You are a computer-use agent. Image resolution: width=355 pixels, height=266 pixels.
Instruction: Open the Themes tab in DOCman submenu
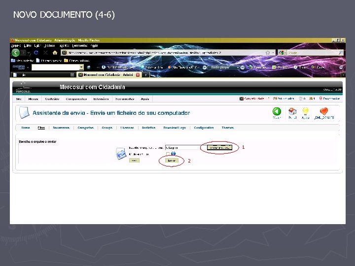[x=227, y=128]
